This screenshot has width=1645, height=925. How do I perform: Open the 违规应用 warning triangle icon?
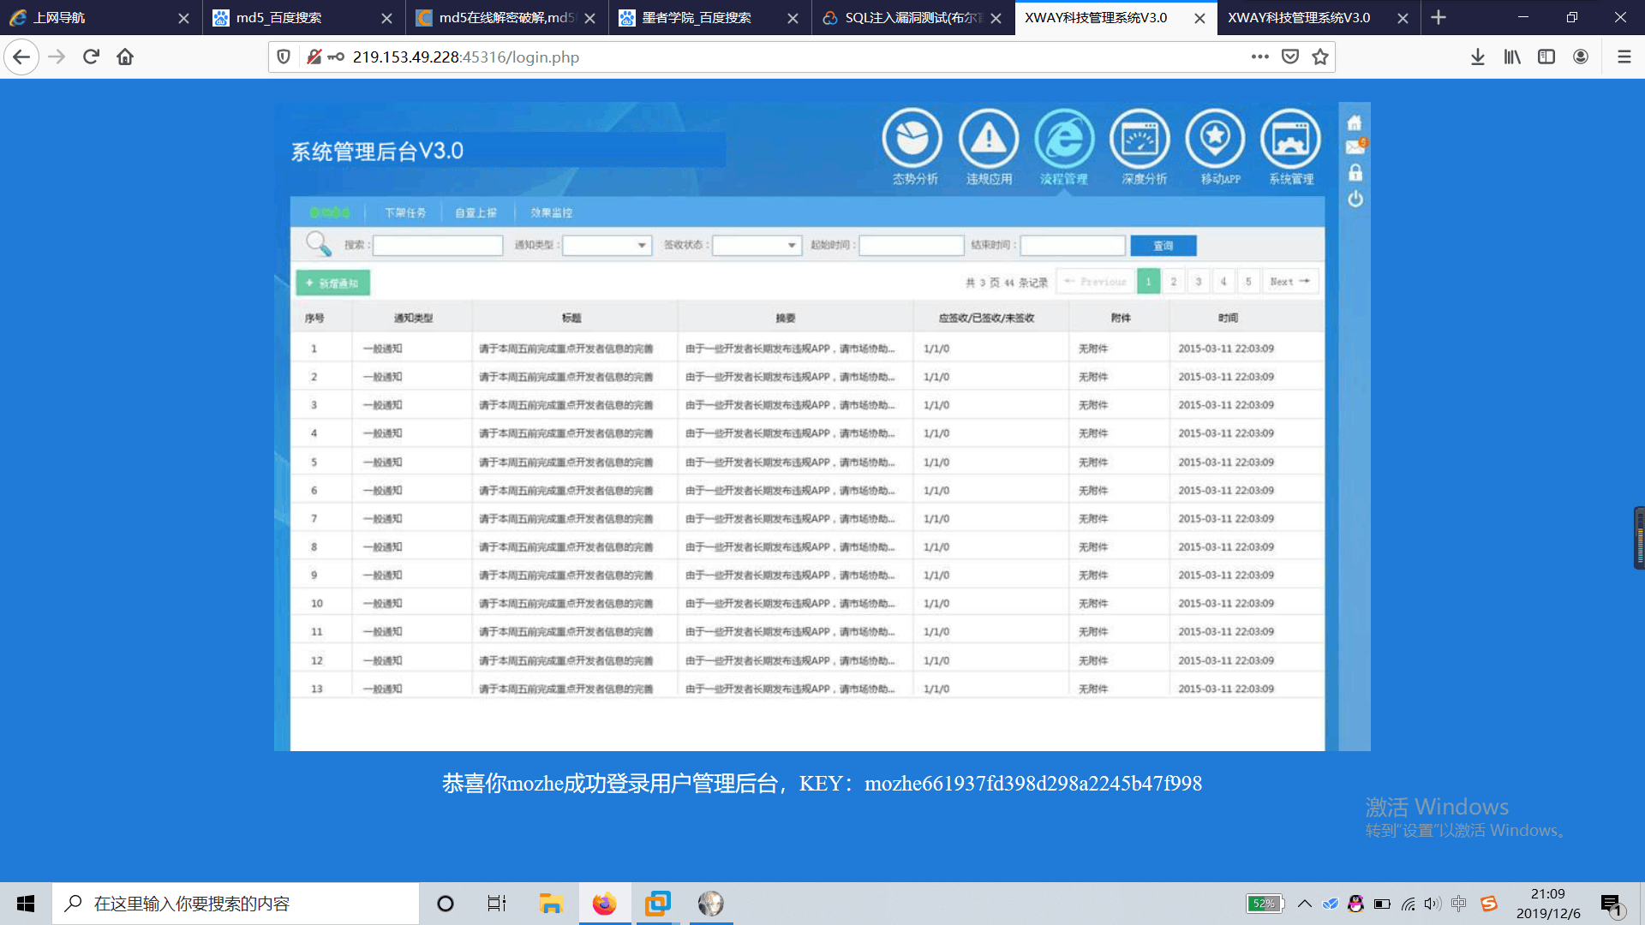[988, 138]
